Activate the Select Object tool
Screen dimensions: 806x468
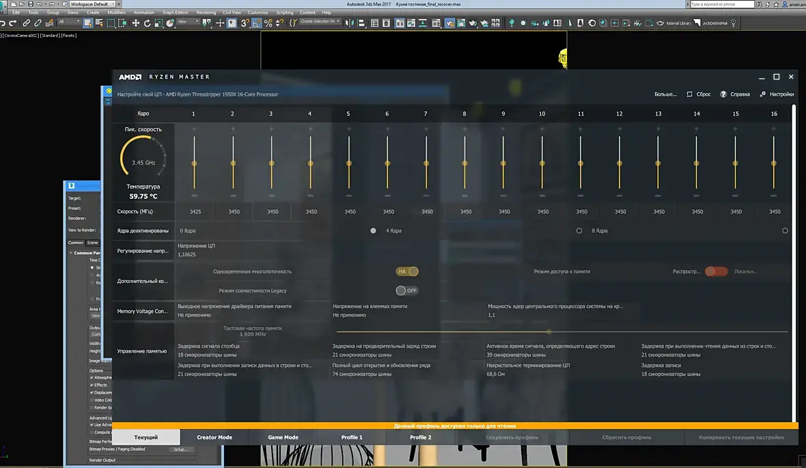coord(88,23)
